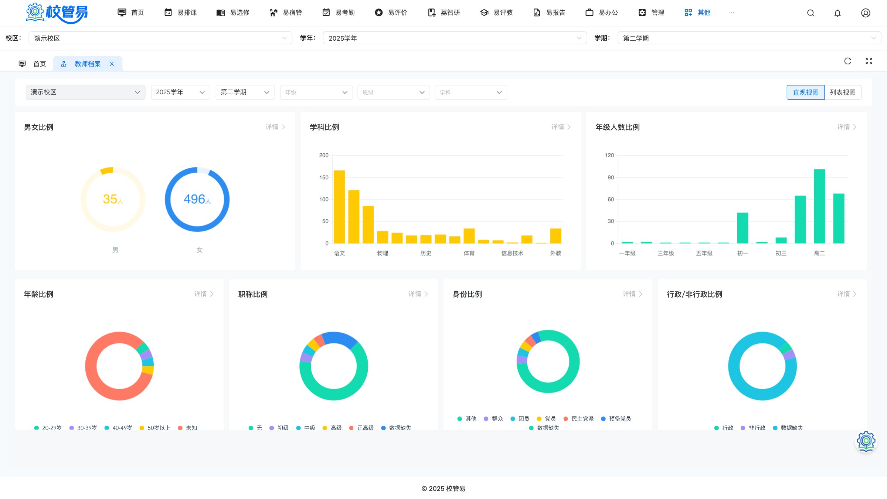Toggle the 未知 legend in the age chart
The height and width of the screenshot is (499, 887).
click(187, 428)
